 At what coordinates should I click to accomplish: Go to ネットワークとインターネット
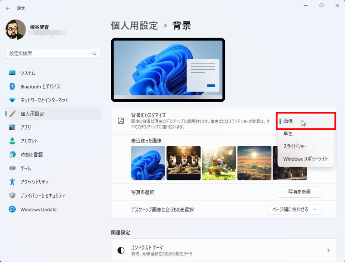[53, 100]
